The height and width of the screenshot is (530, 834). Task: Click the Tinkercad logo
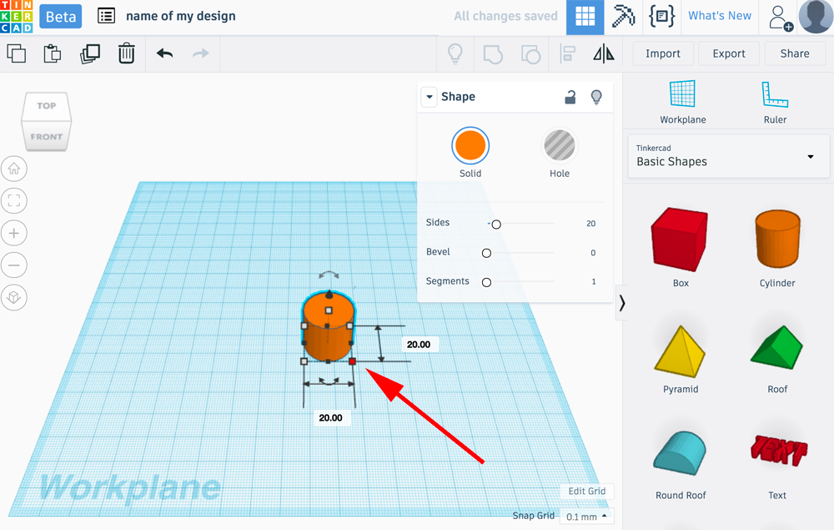pyautogui.click(x=17, y=17)
